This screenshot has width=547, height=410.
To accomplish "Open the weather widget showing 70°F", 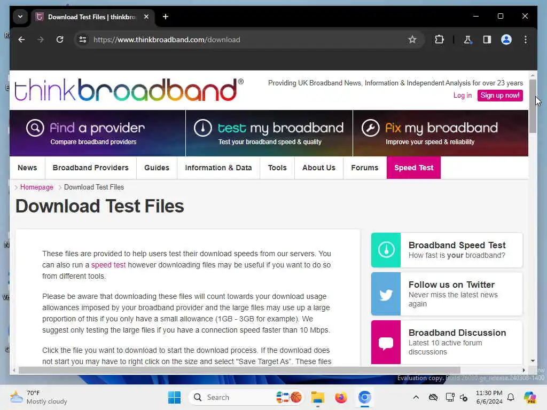I will 38,397.
